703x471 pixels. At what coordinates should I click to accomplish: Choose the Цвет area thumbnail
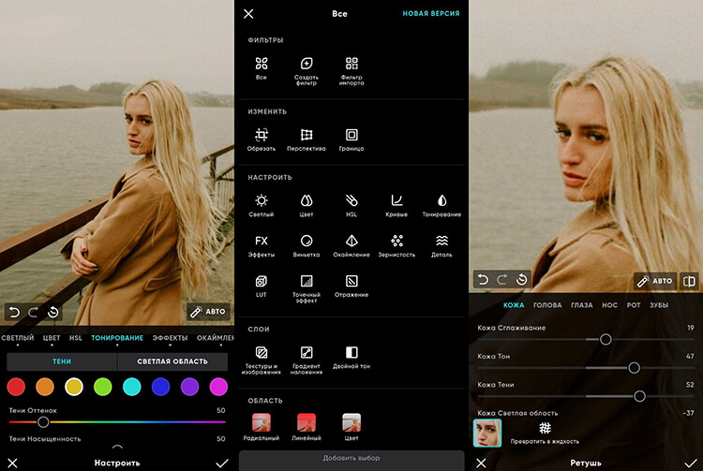click(x=351, y=422)
